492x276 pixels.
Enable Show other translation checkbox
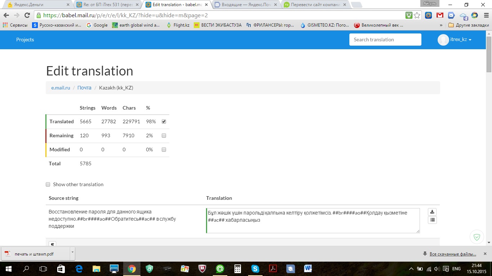[x=48, y=184]
